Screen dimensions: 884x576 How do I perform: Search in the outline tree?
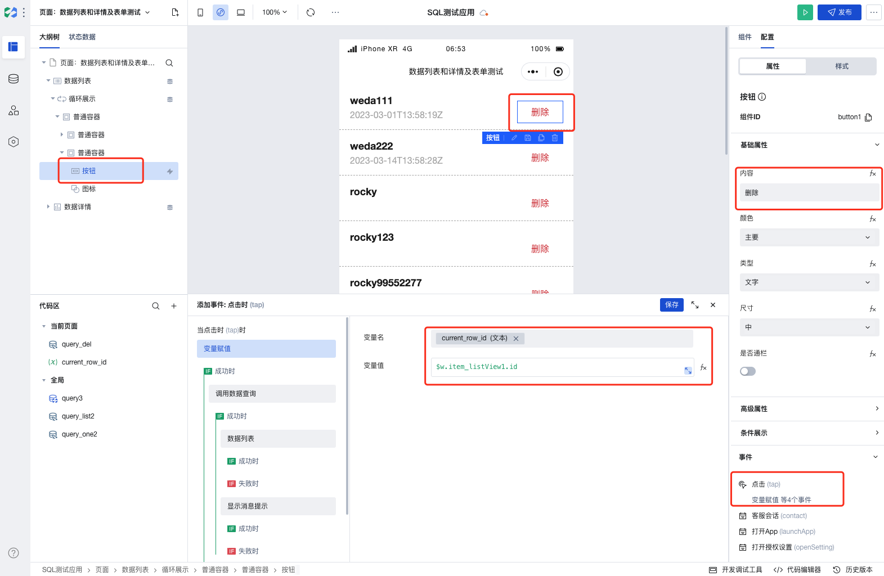(x=169, y=63)
